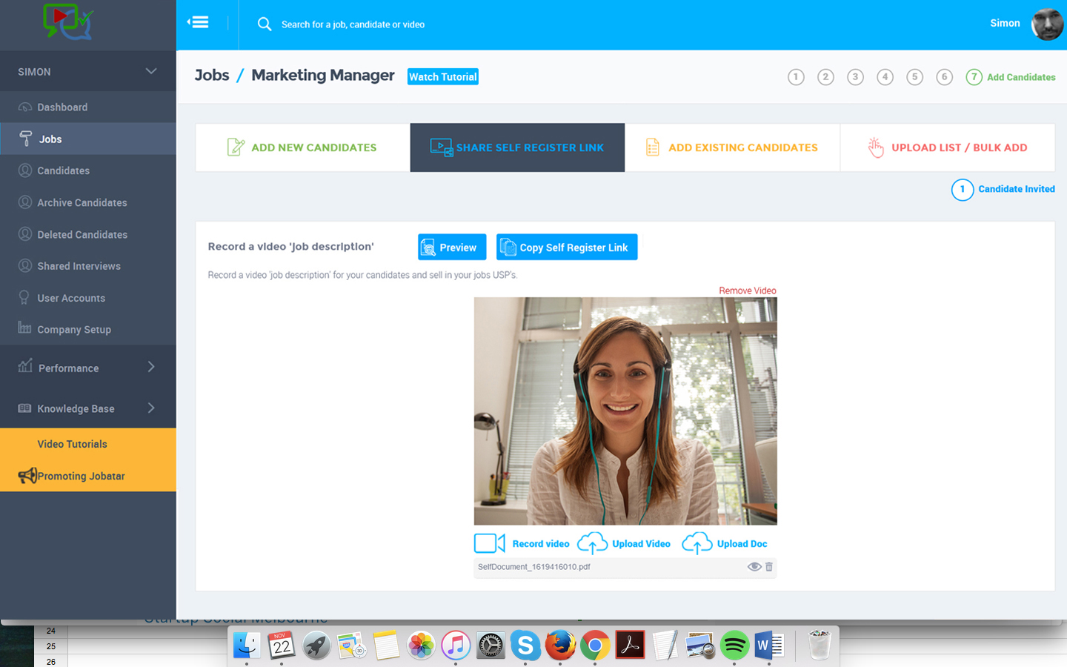Click the Dashboard icon in the sidebar
This screenshot has height=667, width=1067.
pyautogui.click(x=24, y=107)
